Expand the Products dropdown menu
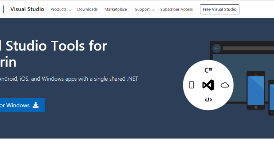 [x=58, y=9]
